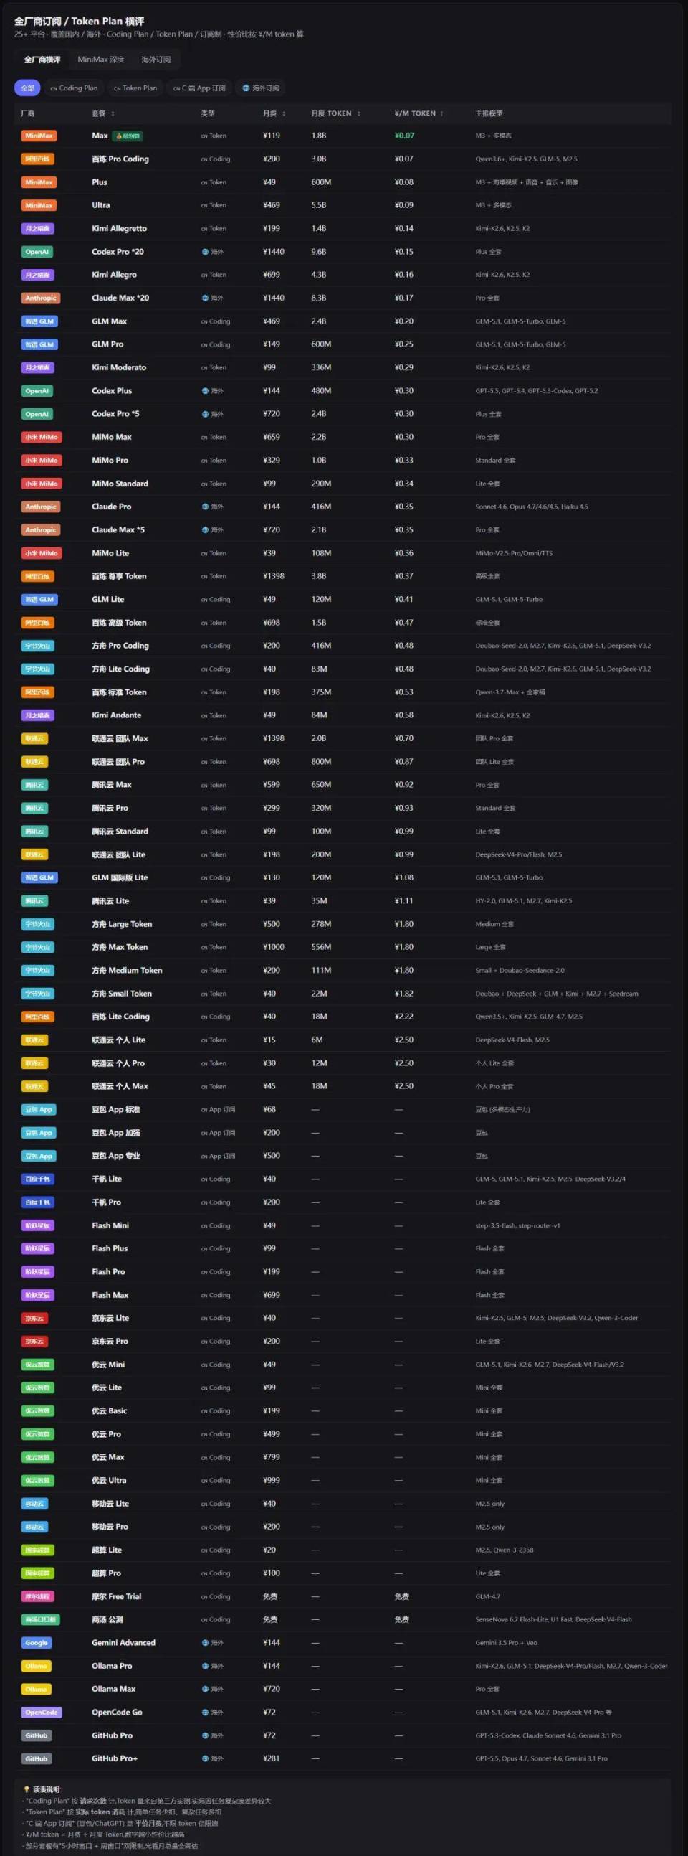The height and width of the screenshot is (1856, 688).
Task: Click the ¥999 monthly fee value
Action: coord(272,1481)
